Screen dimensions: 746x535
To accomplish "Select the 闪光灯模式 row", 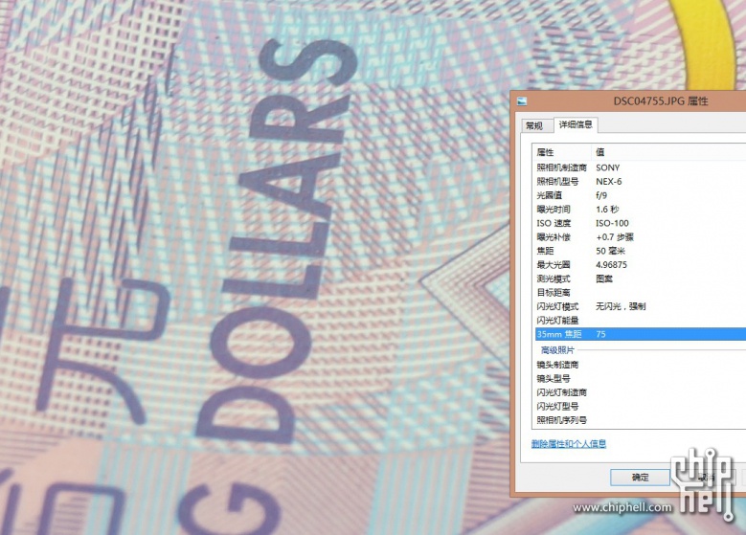I will tap(641, 306).
